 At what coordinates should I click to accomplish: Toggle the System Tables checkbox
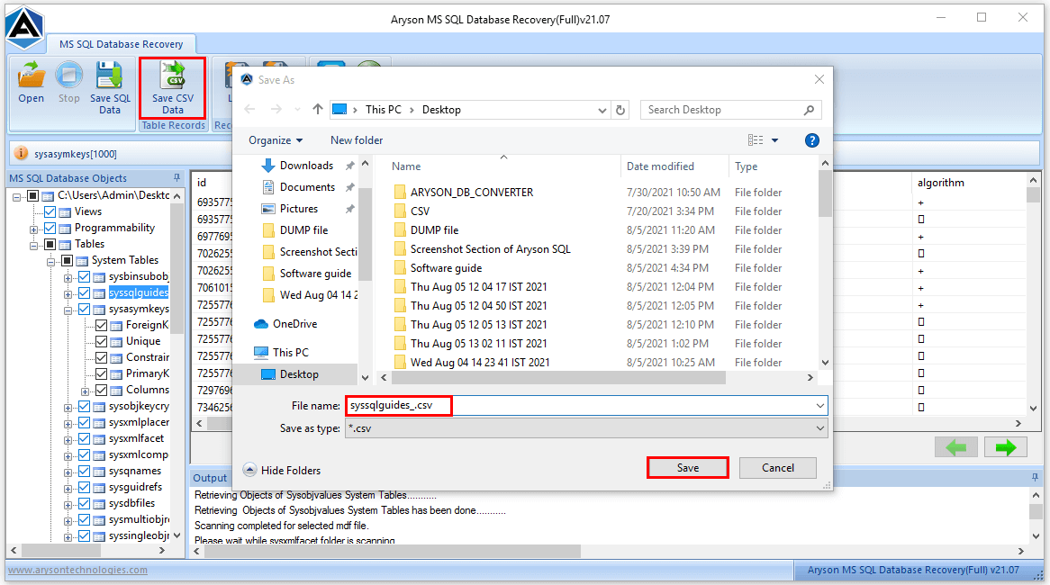[x=67, y=260]
